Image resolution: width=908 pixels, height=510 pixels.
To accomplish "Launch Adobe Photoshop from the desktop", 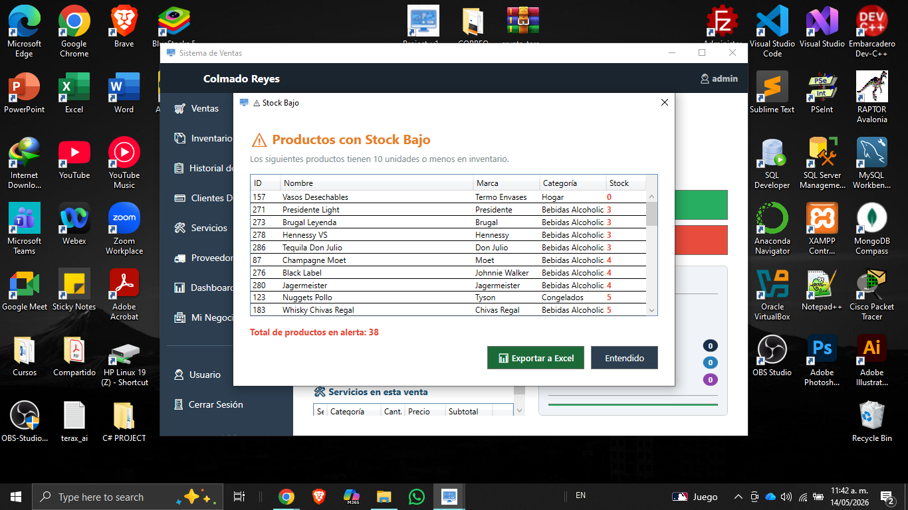I will pos(822,360).
